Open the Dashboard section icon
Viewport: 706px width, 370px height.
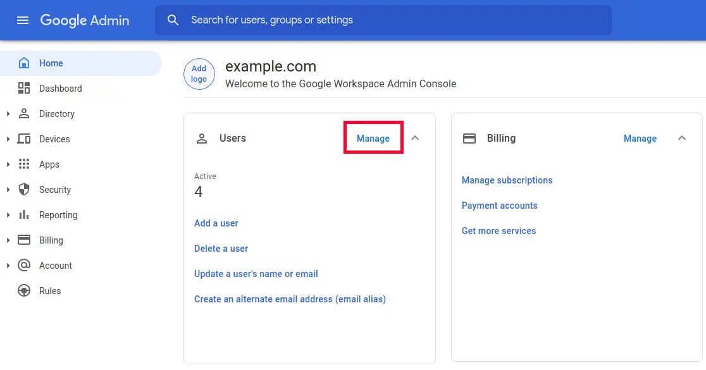click(x=24, y=88)
